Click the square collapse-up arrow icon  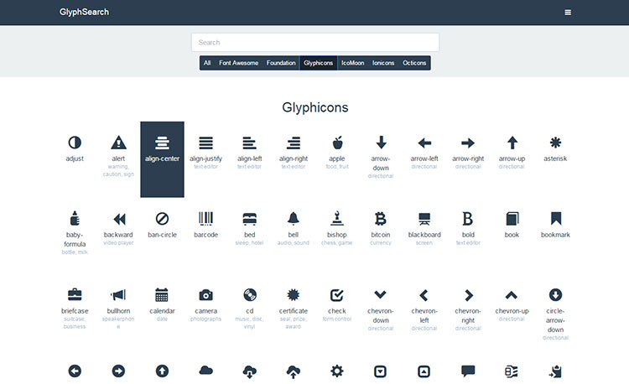click(x=424, y=371)
